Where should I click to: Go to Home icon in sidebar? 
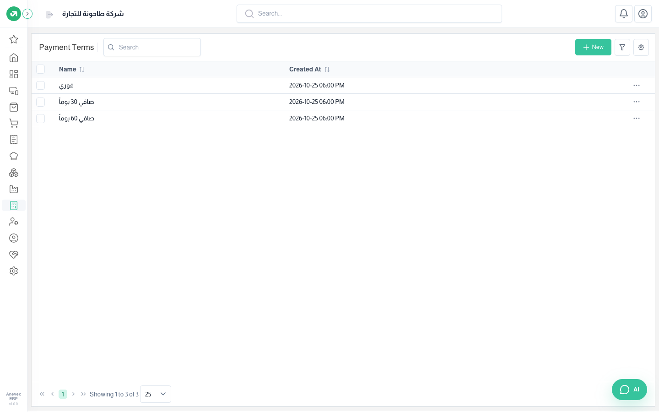tap(14, 58)
